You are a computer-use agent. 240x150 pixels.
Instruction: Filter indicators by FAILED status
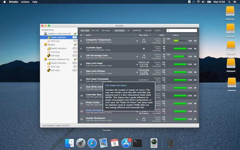(157, 30)
